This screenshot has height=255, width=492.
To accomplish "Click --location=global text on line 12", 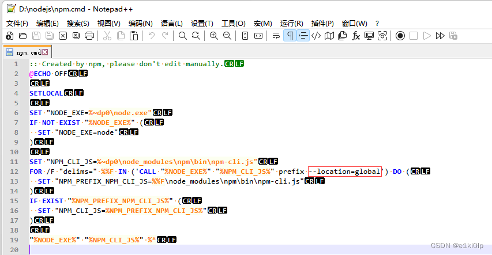I will pyautogui.click(x=344, y=172).
